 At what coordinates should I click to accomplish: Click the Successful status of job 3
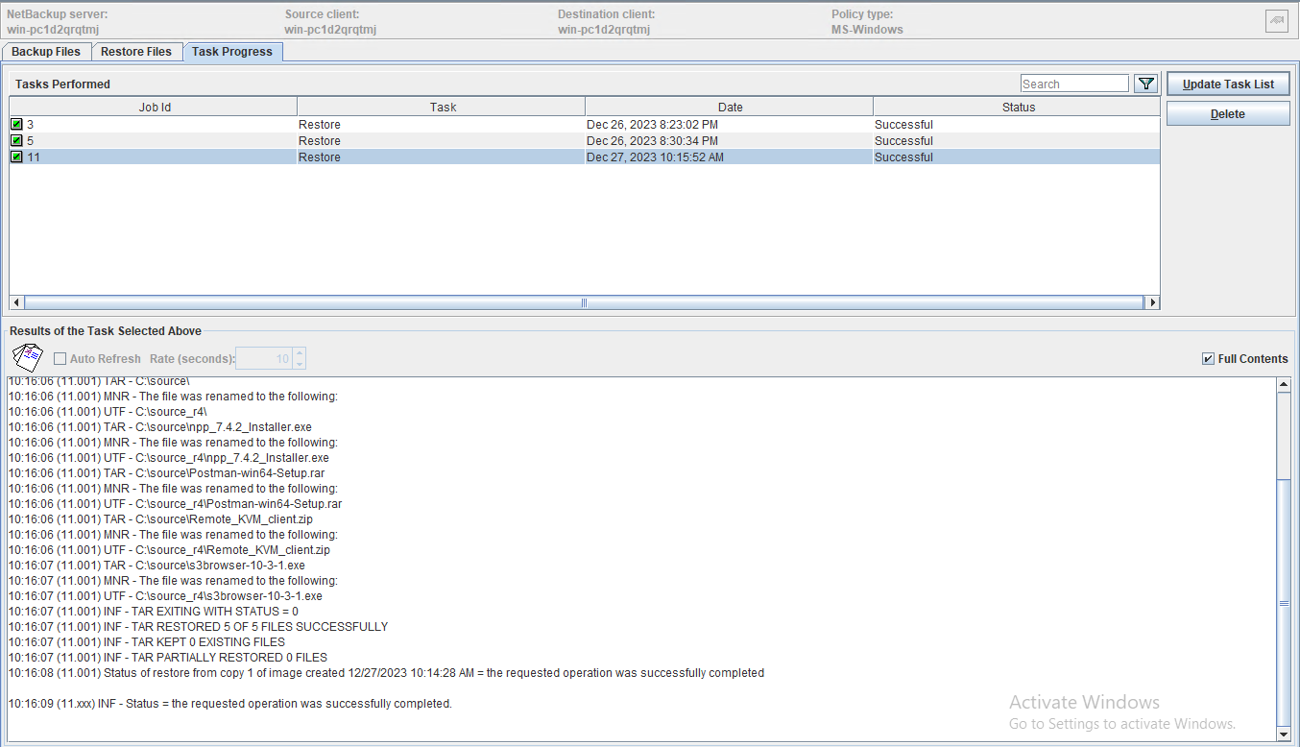[903, 125]
